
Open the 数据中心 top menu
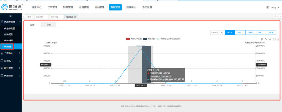131,7
